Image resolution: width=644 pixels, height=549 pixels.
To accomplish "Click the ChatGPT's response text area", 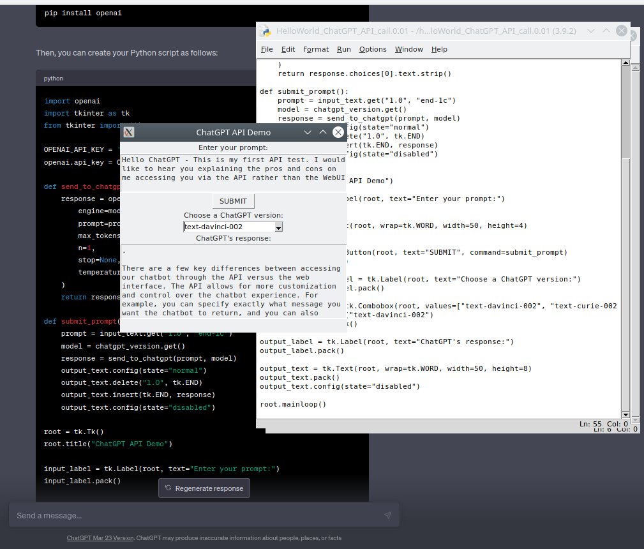I will tap(234, 282).
